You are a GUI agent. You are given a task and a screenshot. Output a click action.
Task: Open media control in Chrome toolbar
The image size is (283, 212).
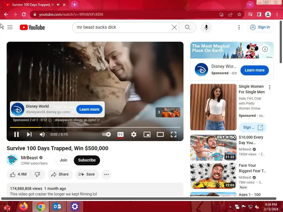tap(250, 14)
